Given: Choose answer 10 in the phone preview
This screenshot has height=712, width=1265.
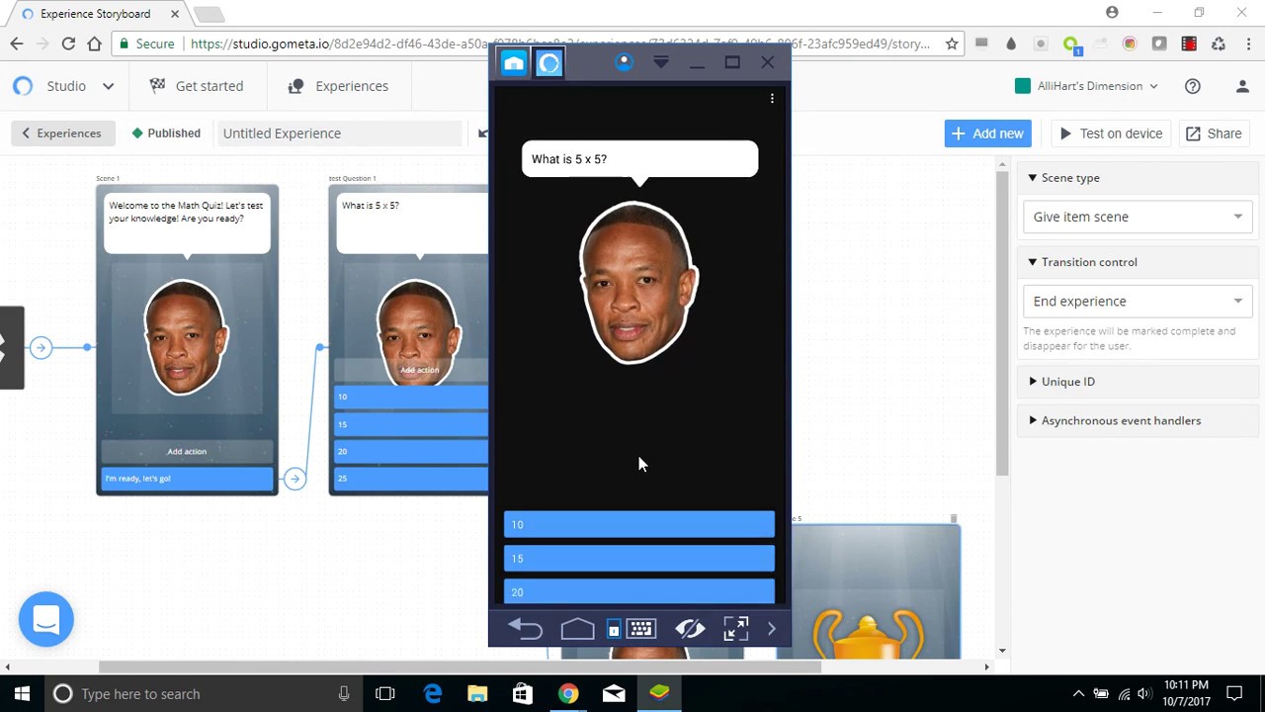Looking at the screenshot, I should coord(639,524).
